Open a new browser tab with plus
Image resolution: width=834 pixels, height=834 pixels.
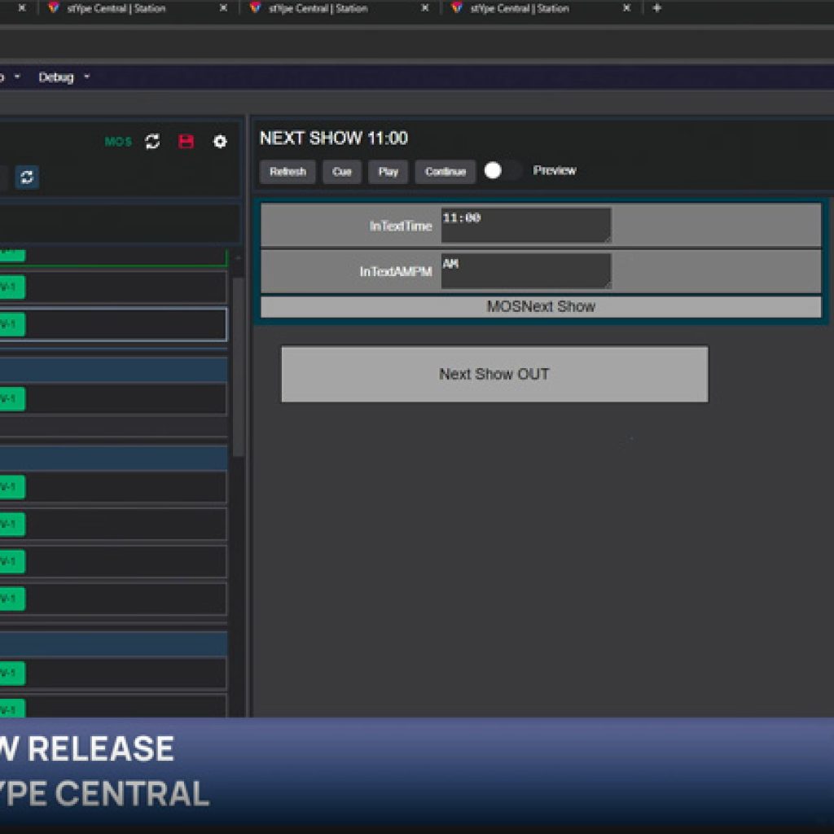657,8
